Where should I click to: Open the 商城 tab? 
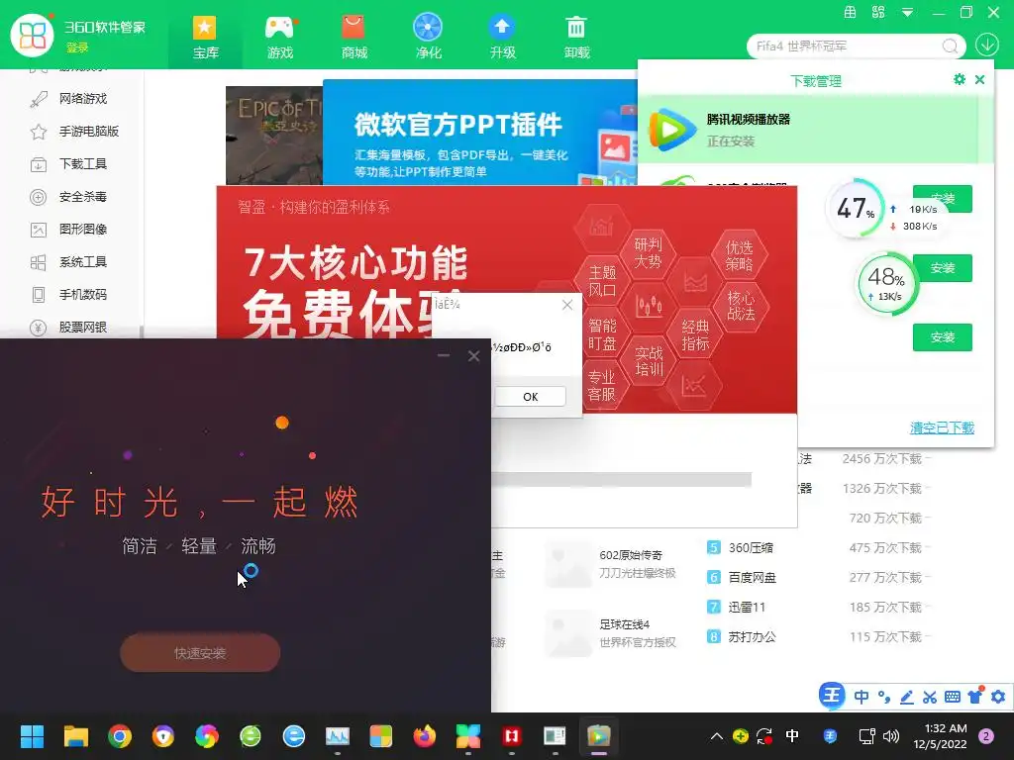tap(354, 37)
